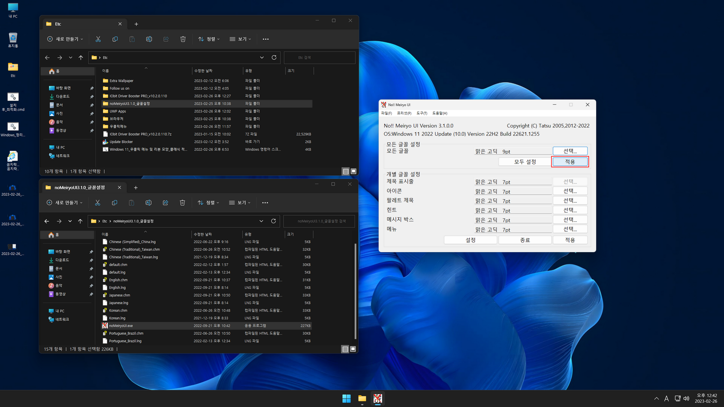The image size is (724, 407).
Task: Click the volume icon in the system tray
Action: tap(687, 398)
